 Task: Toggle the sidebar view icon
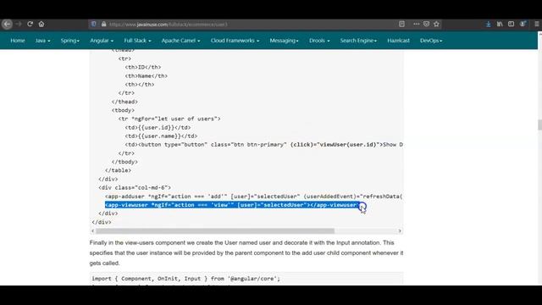coord(511,24)
